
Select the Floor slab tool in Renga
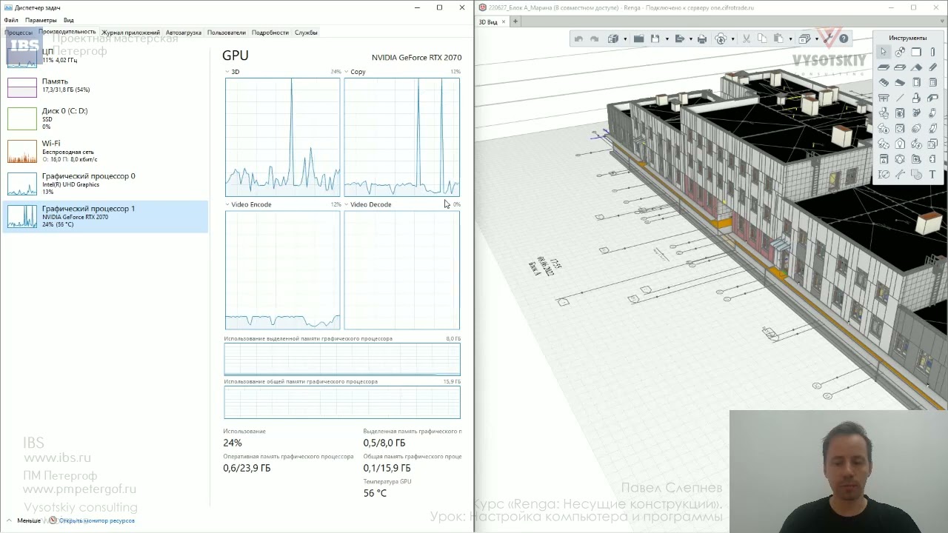pyautogui.click(x=884, y=67)
